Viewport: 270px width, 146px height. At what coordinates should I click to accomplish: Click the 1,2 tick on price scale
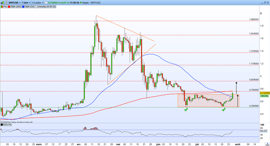262,63
